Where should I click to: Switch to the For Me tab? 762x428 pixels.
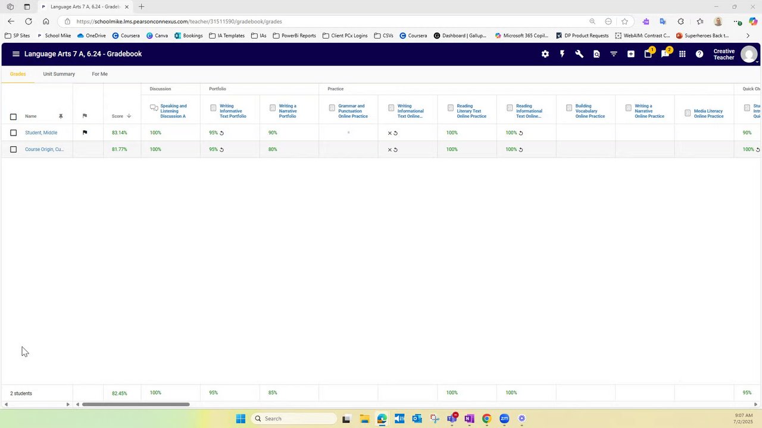pos(99,74)
